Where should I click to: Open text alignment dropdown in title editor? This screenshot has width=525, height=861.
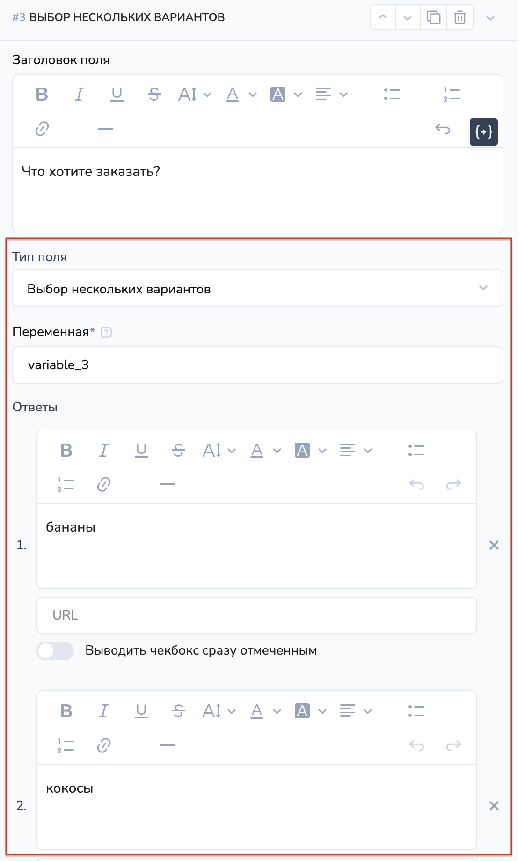(x=331, y=95)
